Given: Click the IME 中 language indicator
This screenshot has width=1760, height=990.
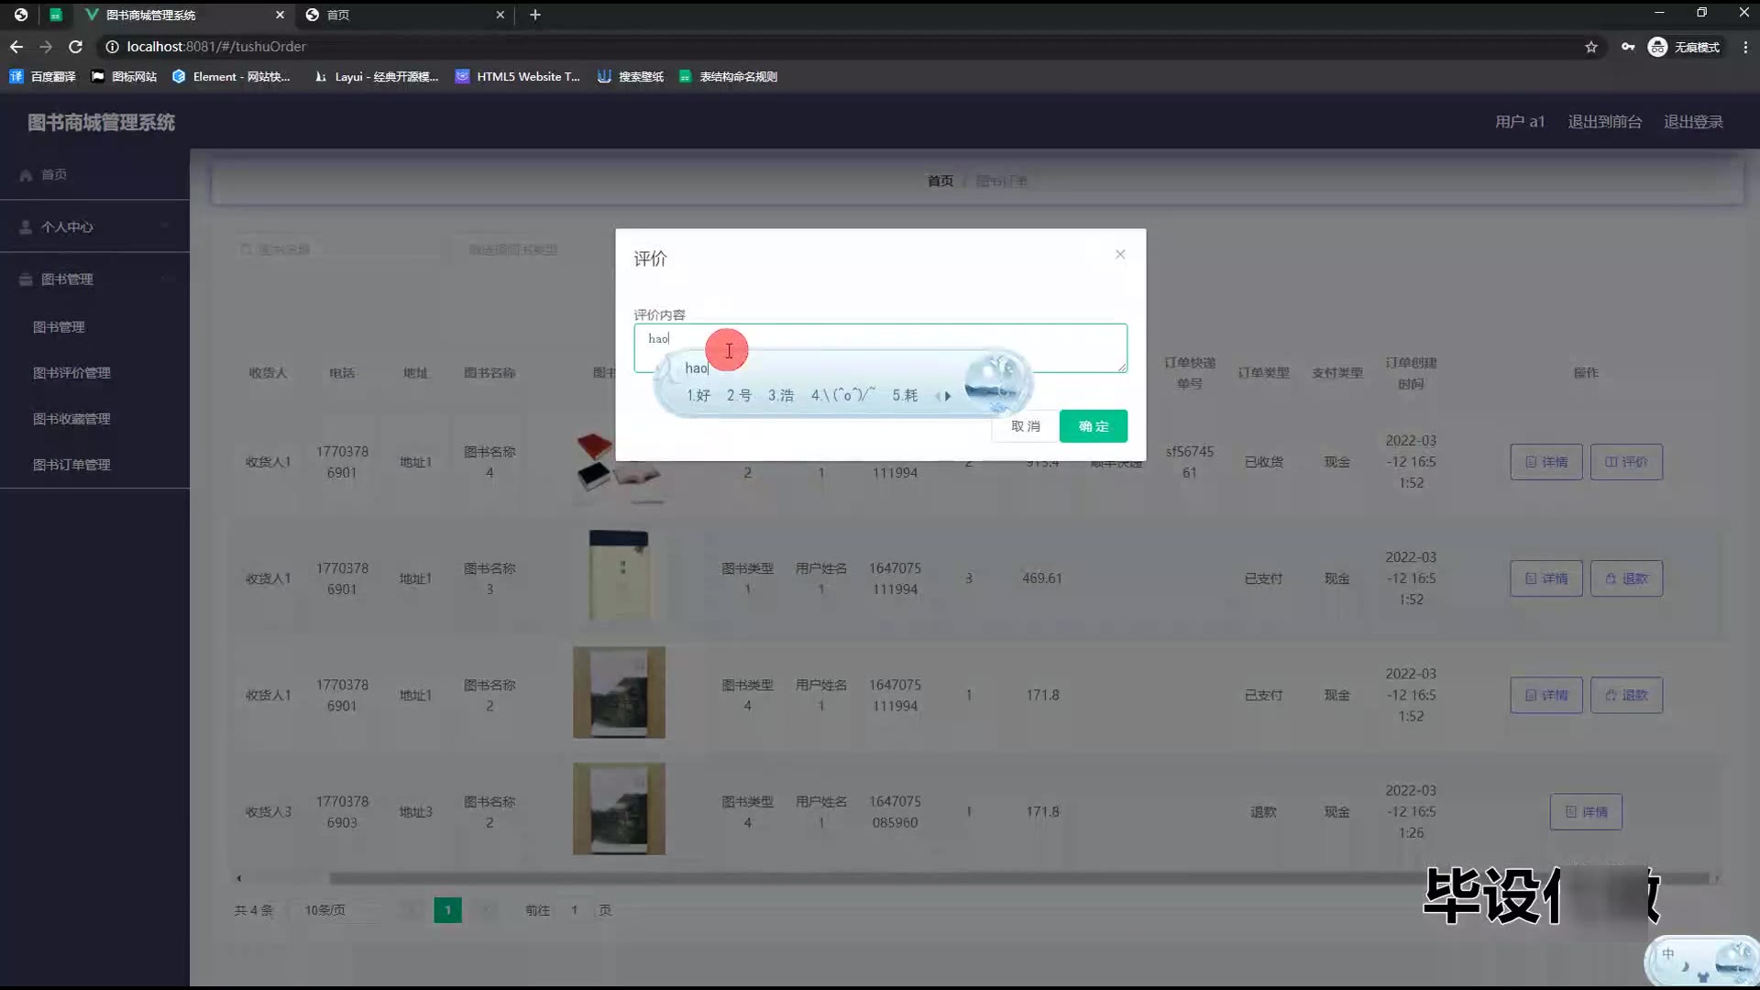Looking at the screenshot, I should click(x=1668, y=954).
